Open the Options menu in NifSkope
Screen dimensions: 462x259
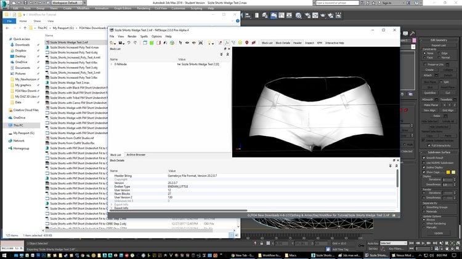pos(156,36)
